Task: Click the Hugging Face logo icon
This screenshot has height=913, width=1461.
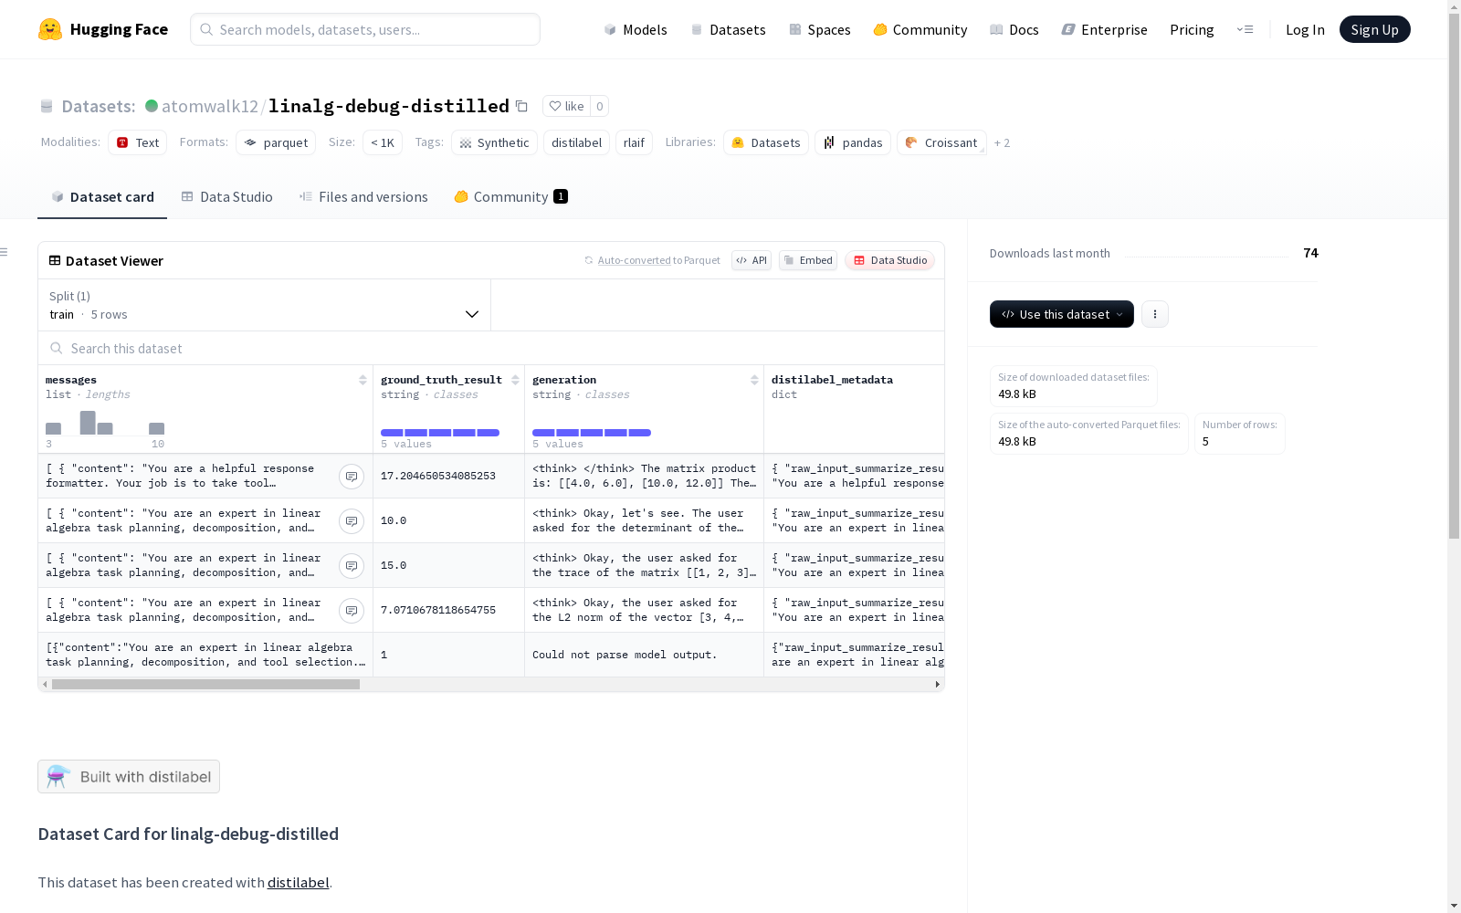Action: coord(50,29)
